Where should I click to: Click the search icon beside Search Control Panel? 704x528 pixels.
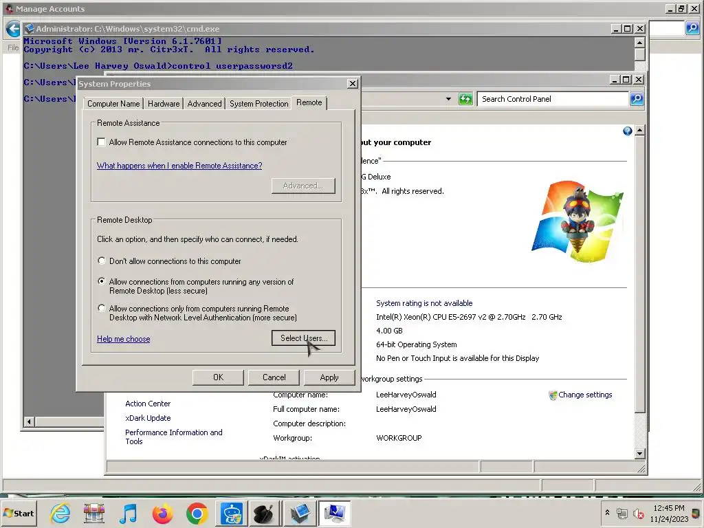coord(637,99)
